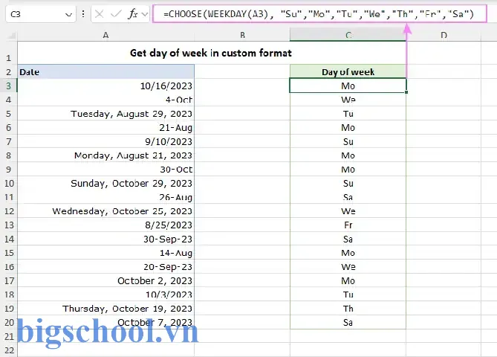Click the title "Get day of week in custom format"

coord(211,53)
